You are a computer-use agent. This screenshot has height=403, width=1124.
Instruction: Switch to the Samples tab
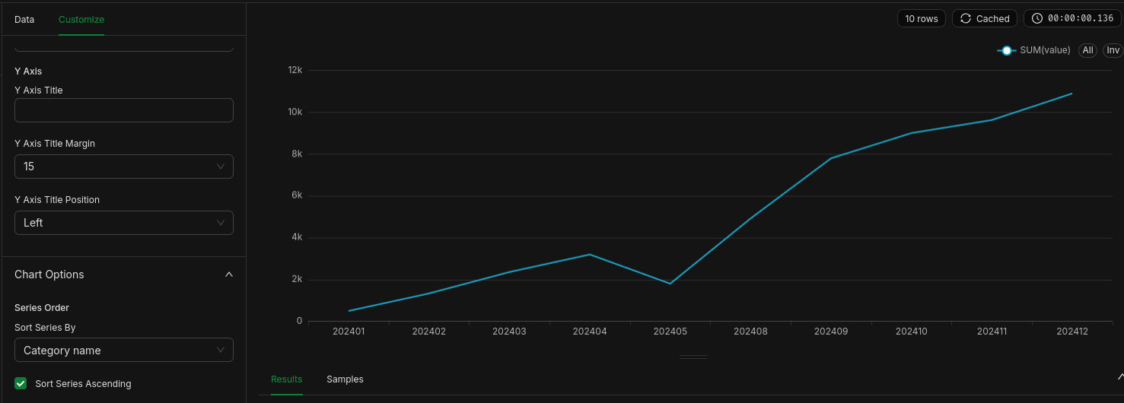point(345,379)
